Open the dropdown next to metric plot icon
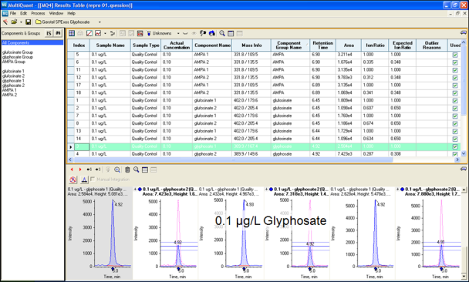This screenshot has height=282, width=469. 105,33
